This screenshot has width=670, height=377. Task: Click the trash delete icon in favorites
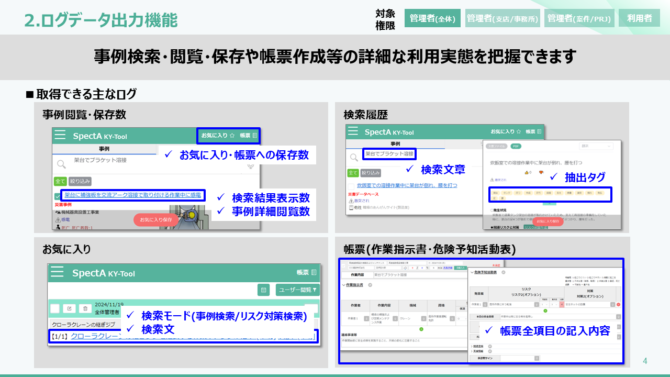[86, 308]
